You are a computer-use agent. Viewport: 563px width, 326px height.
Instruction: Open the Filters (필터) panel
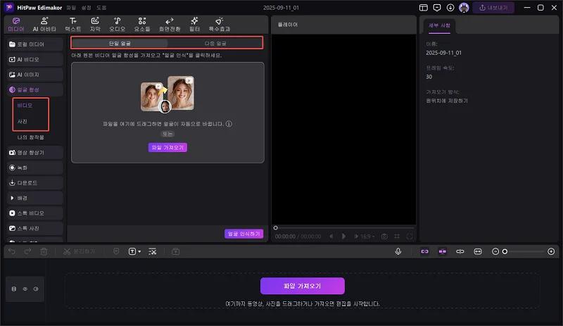(x=194, y=25)
